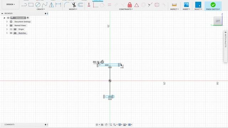
Task: Click the origin point in sketch
Action: 110,81
